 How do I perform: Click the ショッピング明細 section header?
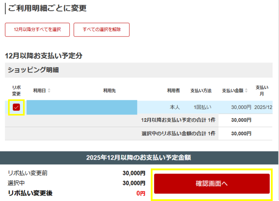(x=33, y=70)
